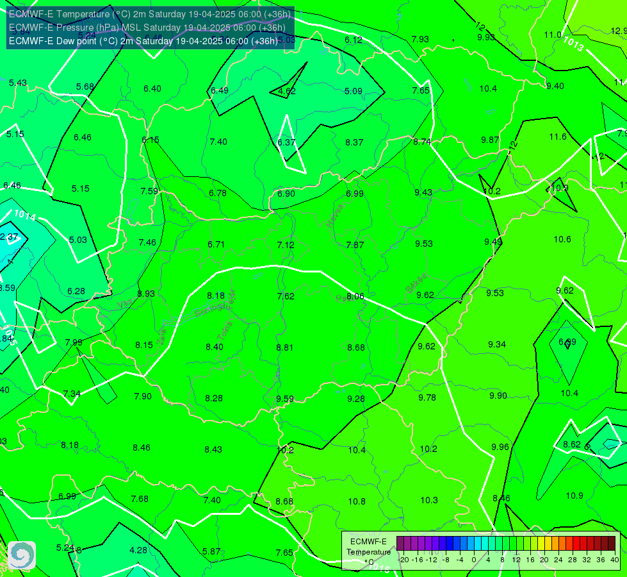Click the 9.90 dew point value
627x577 pixels.
(x=498, y=396)
